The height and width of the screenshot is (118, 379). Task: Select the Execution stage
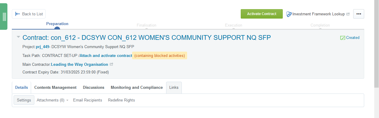pyautogui.click(x=233, y=26)
